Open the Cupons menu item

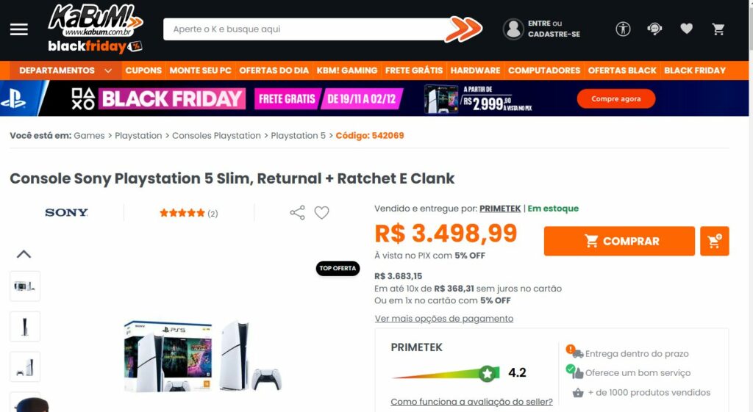coord(143,71)
